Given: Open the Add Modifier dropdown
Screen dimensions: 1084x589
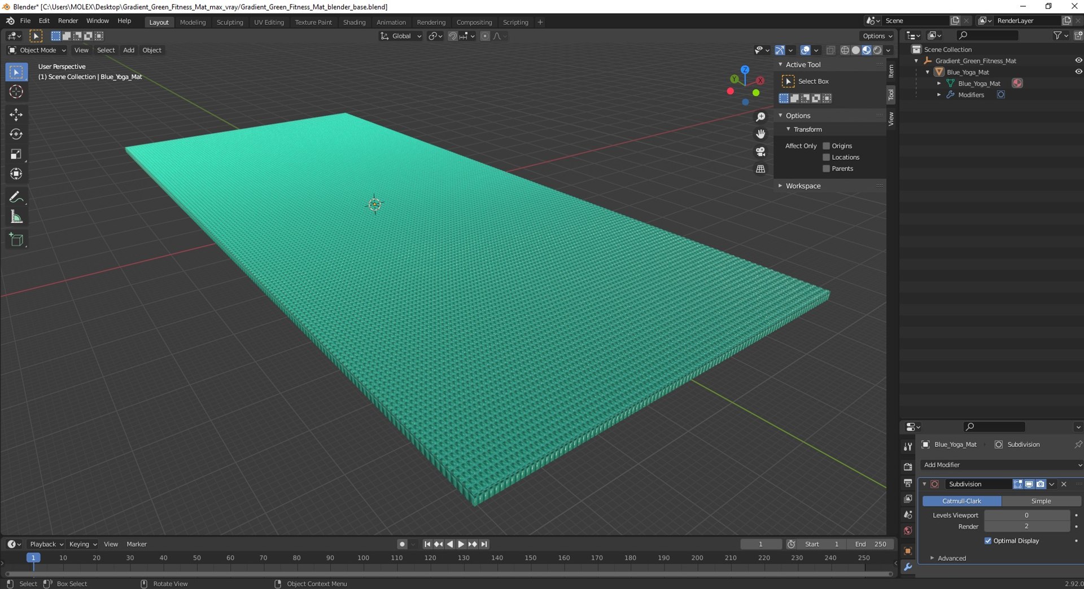Looking at the screenshot, I should [1002, 465].
